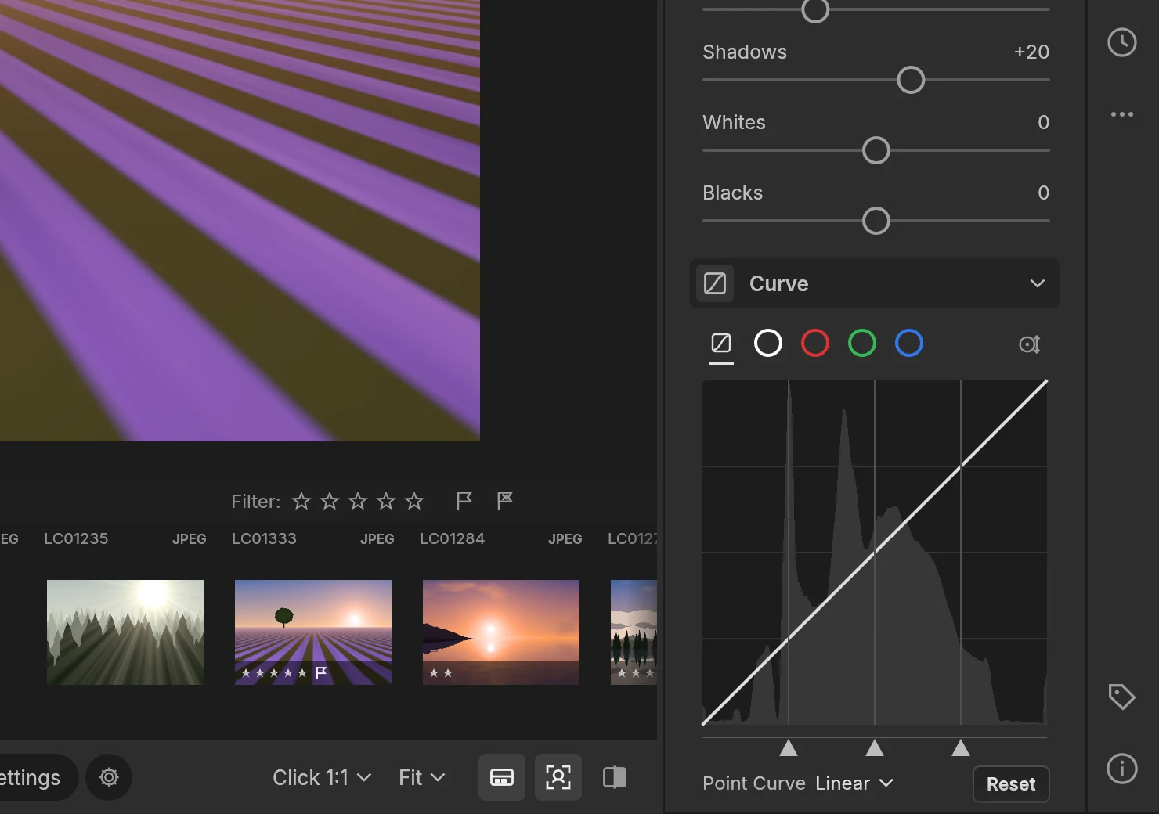Click the flag on LC01333 thumbnail

point(321,672)
